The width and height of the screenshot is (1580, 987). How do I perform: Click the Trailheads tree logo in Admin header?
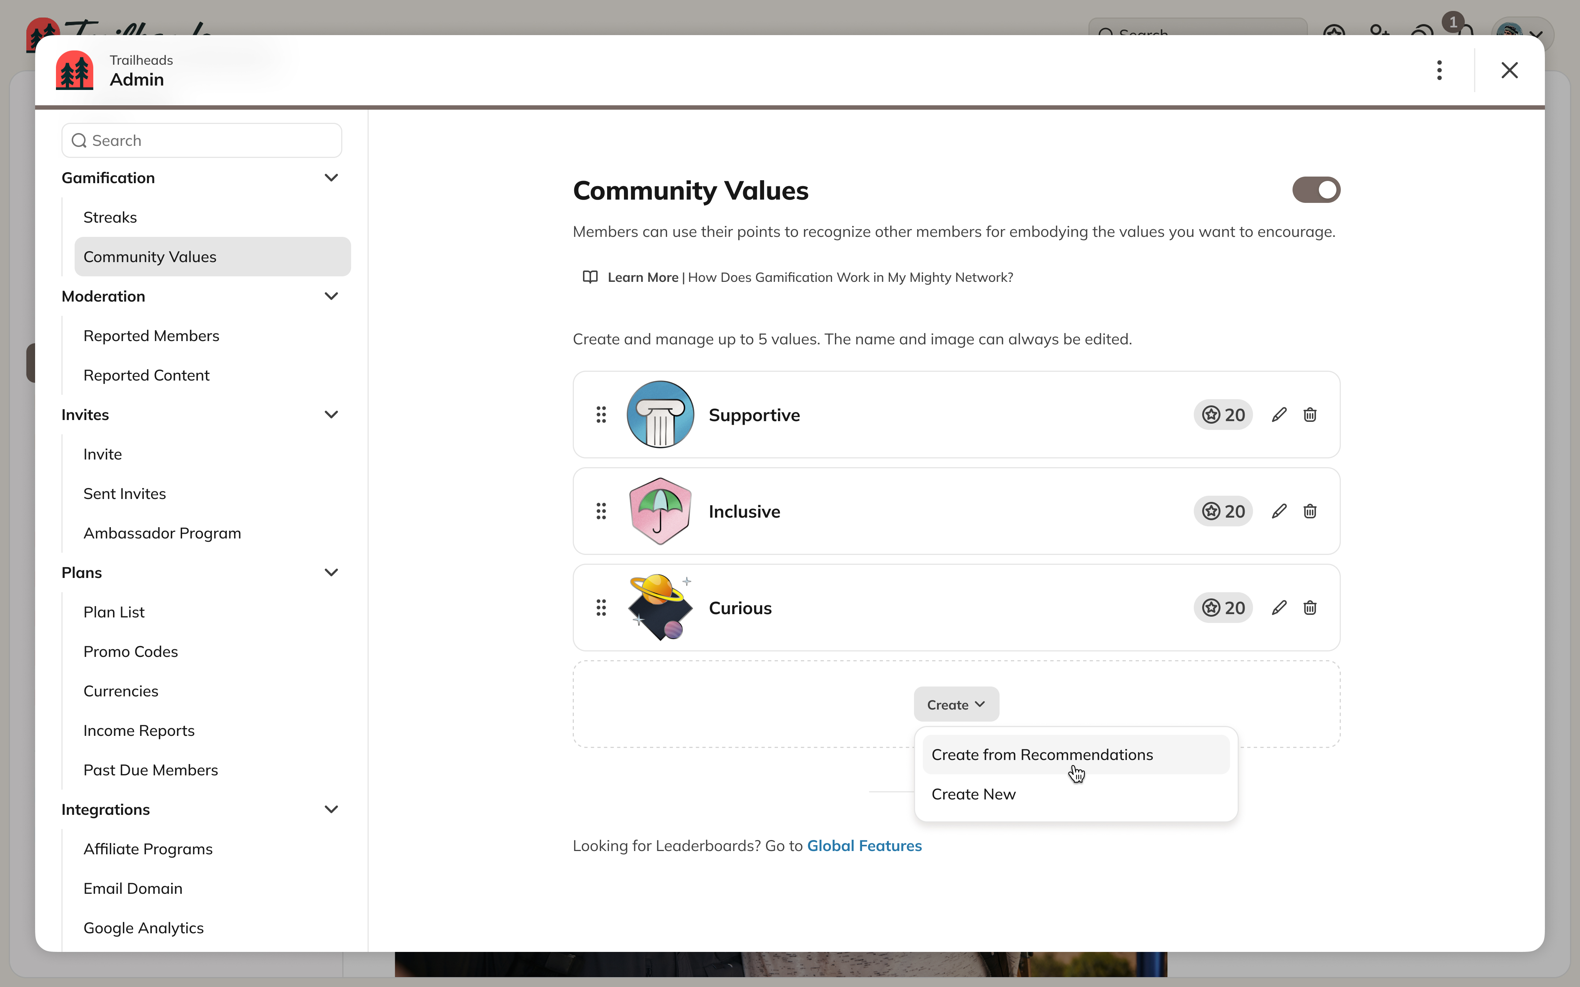coord(75,70)
